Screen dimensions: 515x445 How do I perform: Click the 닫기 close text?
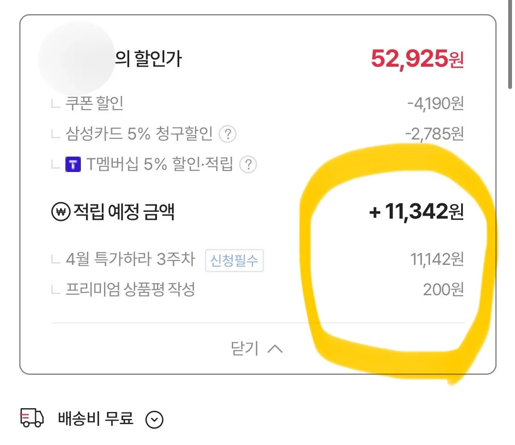pyautogui.click(x=245, y=349)
